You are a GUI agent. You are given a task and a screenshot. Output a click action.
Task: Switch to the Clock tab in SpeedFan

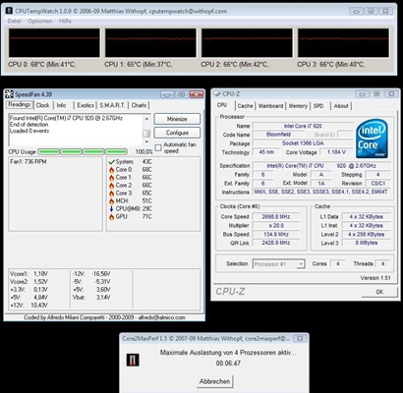[x=42, y=105]
